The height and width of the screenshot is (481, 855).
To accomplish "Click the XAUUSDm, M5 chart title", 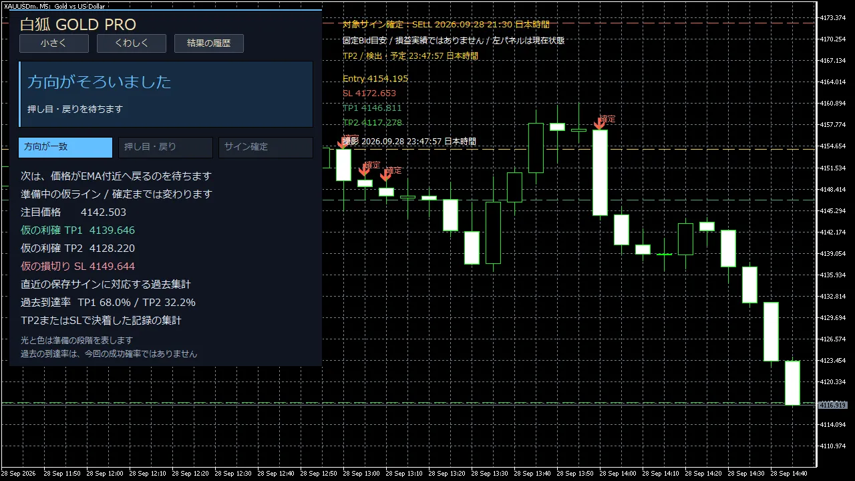I will tap(54, 6).
